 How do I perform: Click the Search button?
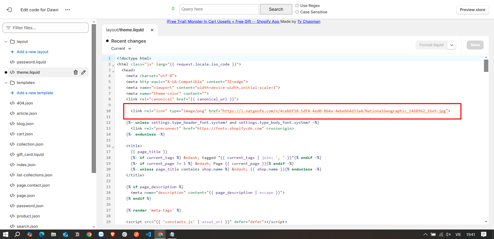point(276,9)
